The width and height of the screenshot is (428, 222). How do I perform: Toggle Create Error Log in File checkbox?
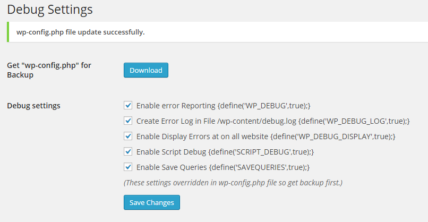(x=128, y=121)
